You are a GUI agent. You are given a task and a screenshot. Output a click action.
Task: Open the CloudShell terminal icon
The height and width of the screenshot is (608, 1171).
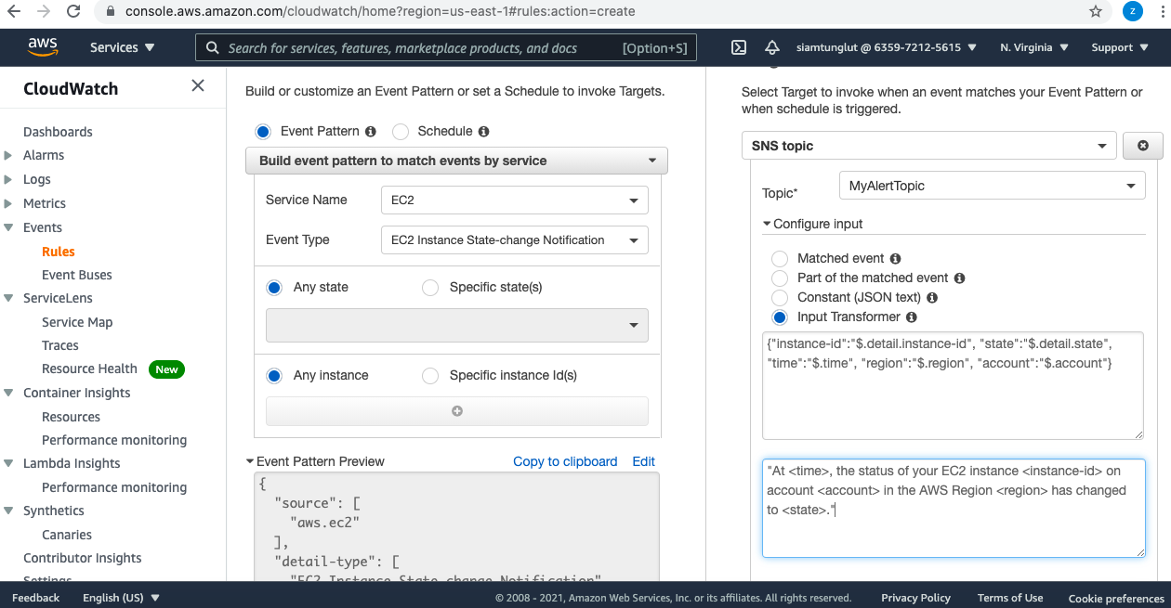739,47
